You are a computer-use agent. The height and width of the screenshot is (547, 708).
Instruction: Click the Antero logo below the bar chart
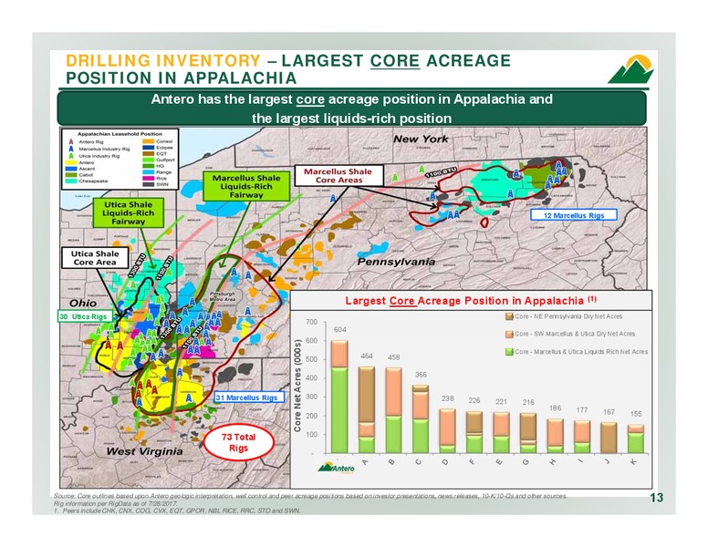tap(337, 468)
